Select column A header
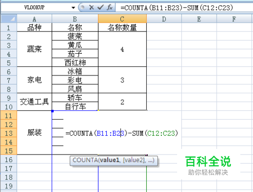Viewport: 253px width, 192px height. 34,19
